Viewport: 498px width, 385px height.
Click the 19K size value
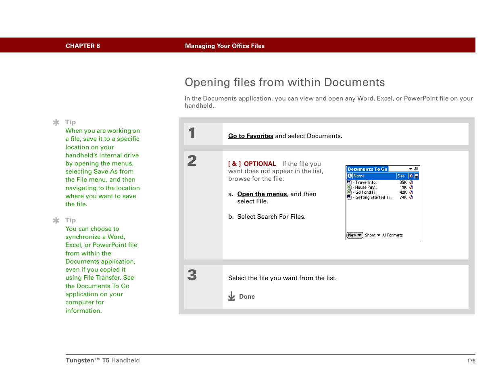point(403,187)
